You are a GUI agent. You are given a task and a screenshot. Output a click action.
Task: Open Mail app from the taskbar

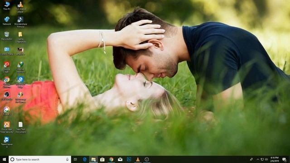[120, 159]
